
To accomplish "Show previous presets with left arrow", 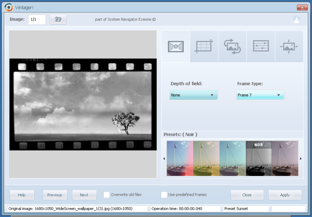I will tap(164, 158).
